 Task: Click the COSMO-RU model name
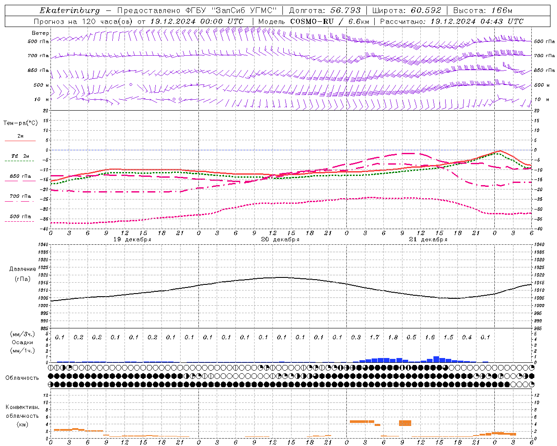point(312,21)
